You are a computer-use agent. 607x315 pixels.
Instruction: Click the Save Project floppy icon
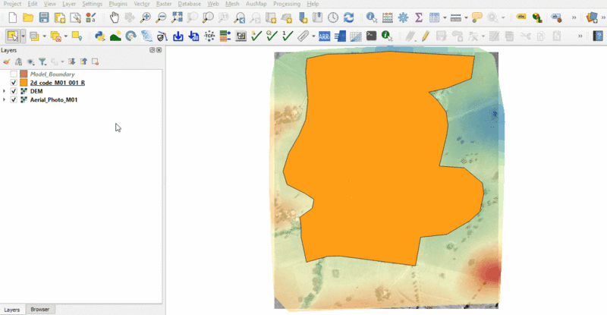pos(43,17)
